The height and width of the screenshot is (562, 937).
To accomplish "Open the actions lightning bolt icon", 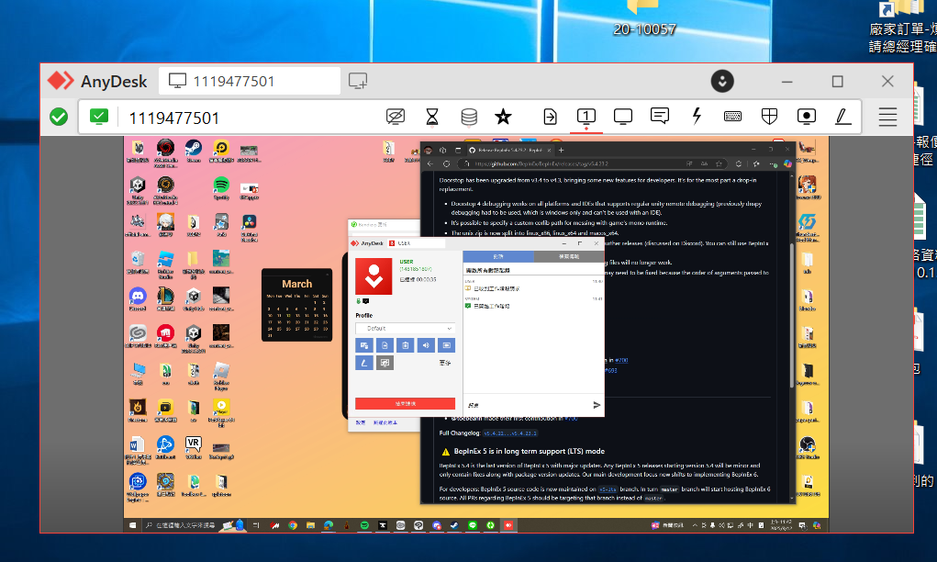I will (697, 116).
